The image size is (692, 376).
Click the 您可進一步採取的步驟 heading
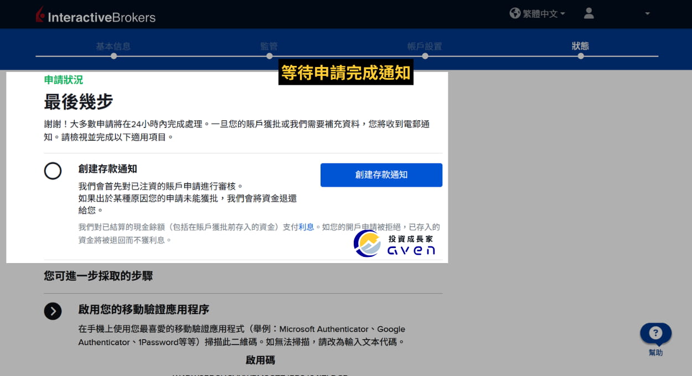coord(99,276)
